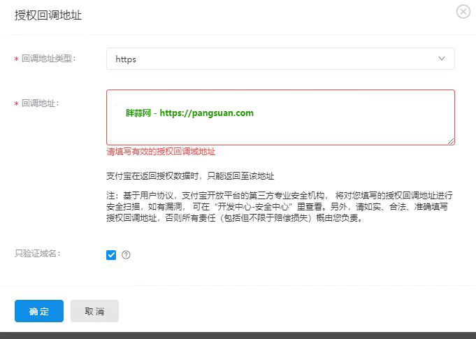Select the https value in type field
The width and height of the screenshot is (476, 339).
pos(126,59)
